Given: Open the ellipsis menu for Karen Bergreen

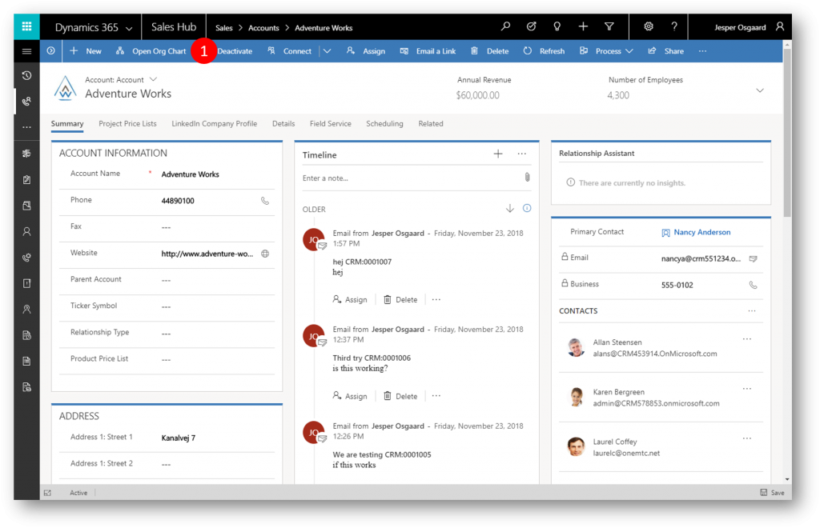Looking at the screenshot, I should pos(747,389).
